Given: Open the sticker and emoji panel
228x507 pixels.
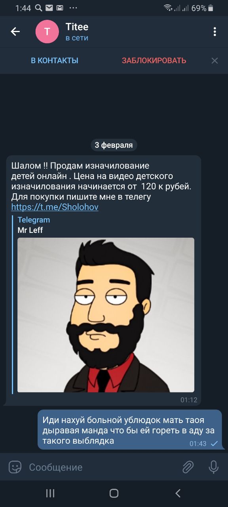Looking at the screenshot, I should [15, 467].
